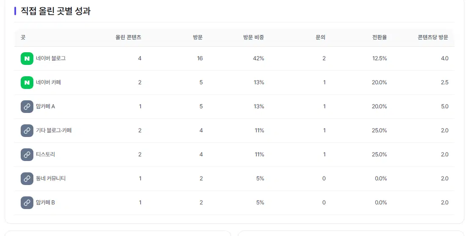The image size is (469, 236).
Task: Click the link icon beside 티스토리
Action: click(x=27, y=155)
